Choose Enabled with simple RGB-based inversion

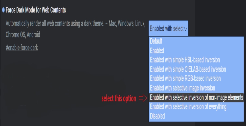pos(185,78)
